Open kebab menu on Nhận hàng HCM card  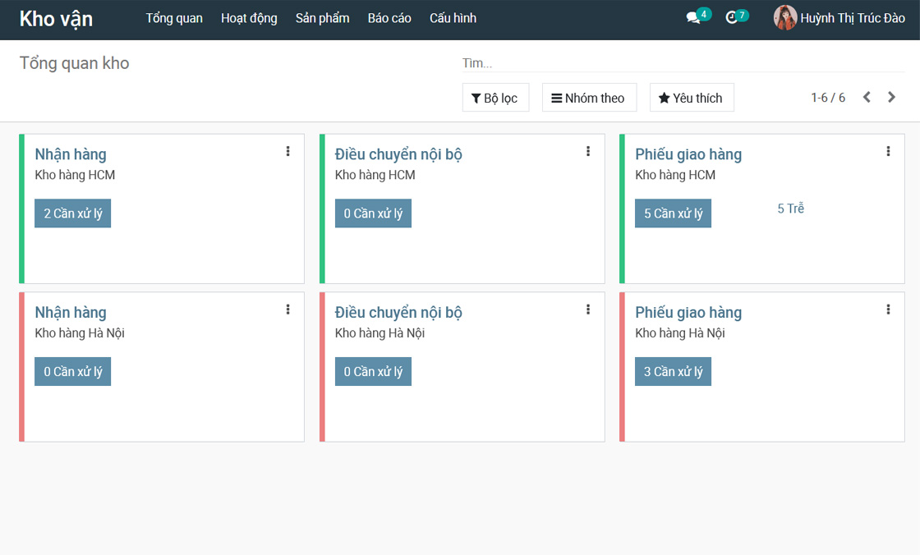287,151
